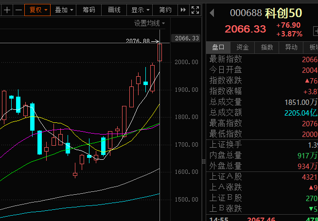Image resolution: width=318 pixels, height=221 pixels.
Task: Switch to the 资金 tab
Action: tap(242, 48)
